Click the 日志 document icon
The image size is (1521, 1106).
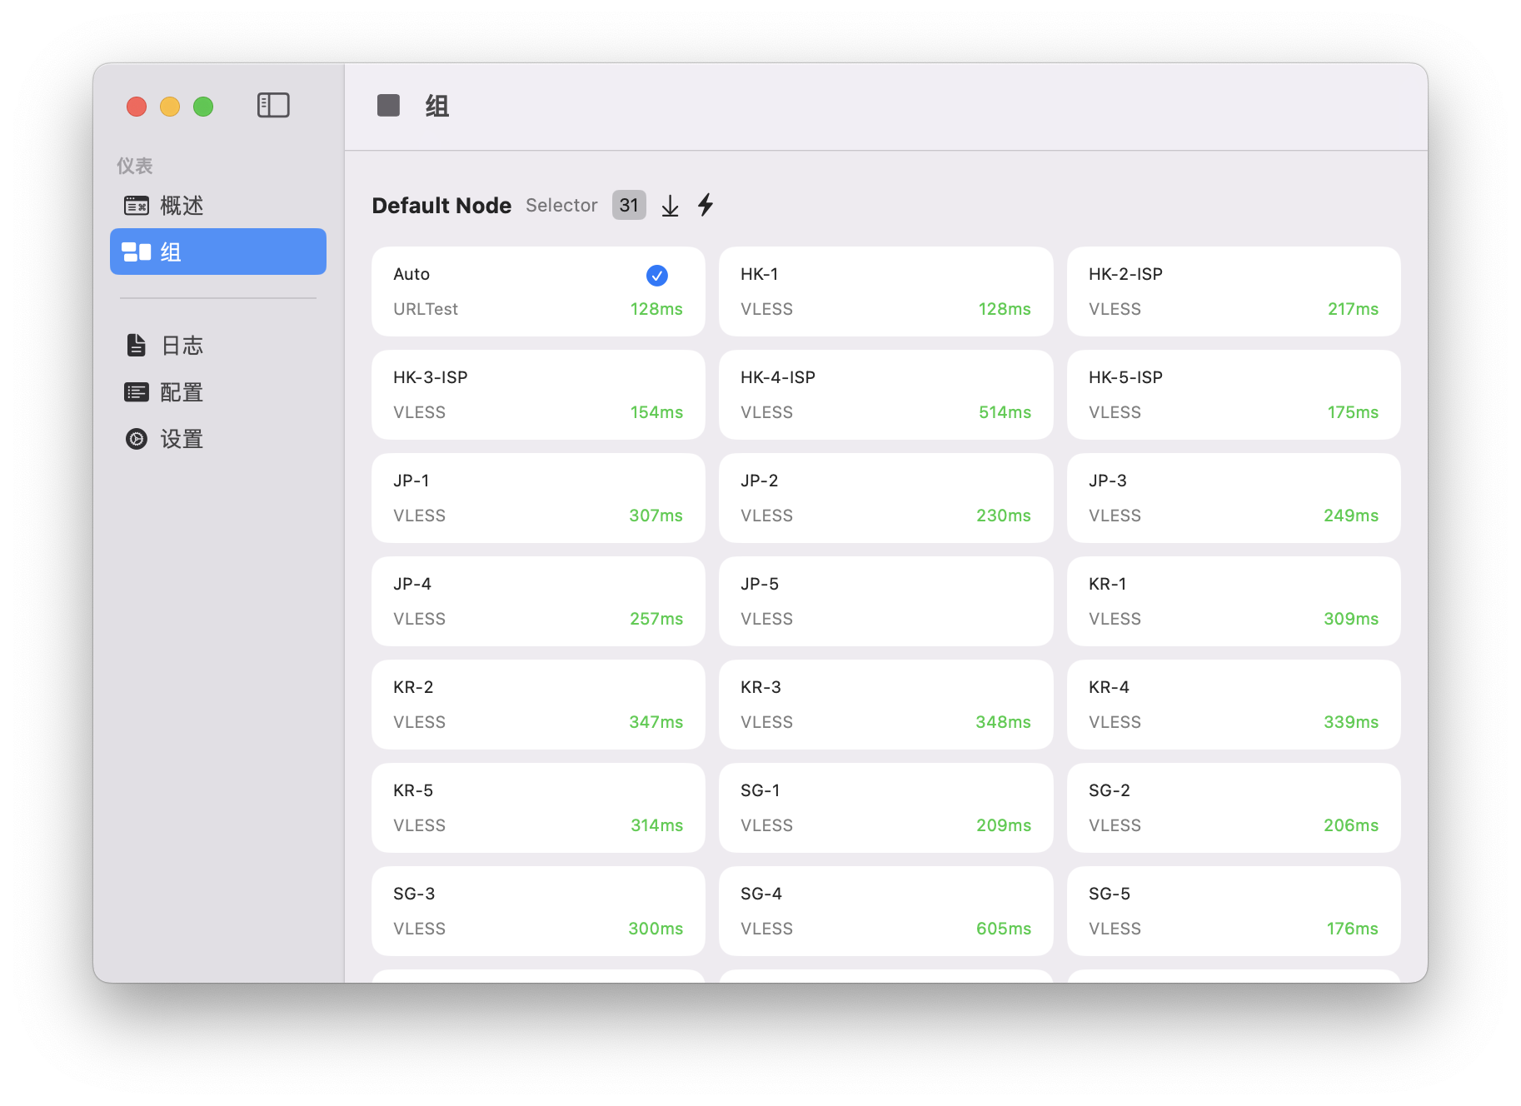136,345
